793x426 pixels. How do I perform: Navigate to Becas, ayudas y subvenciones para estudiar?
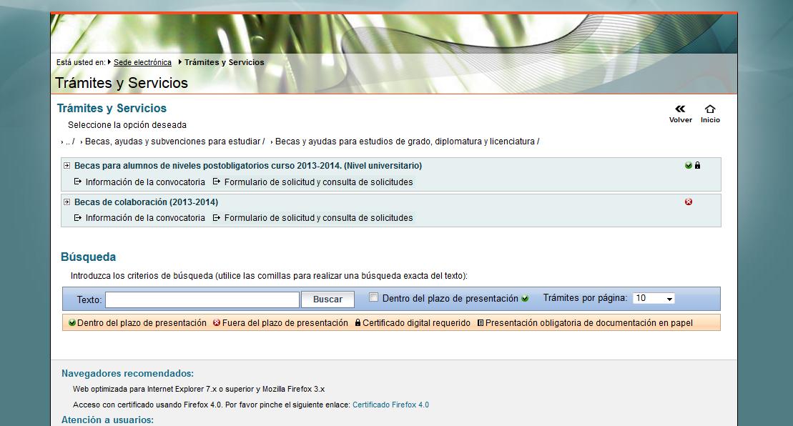(173, 142)
